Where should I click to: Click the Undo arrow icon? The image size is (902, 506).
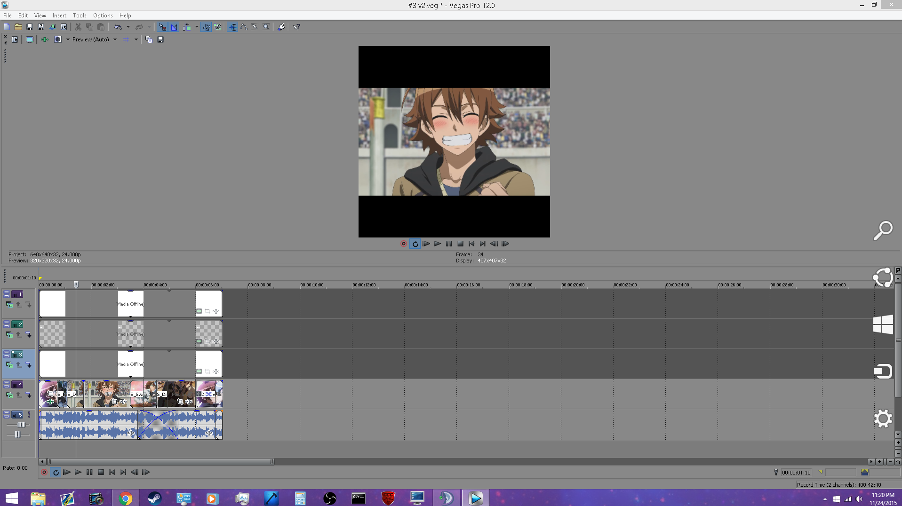coord(118,27)
